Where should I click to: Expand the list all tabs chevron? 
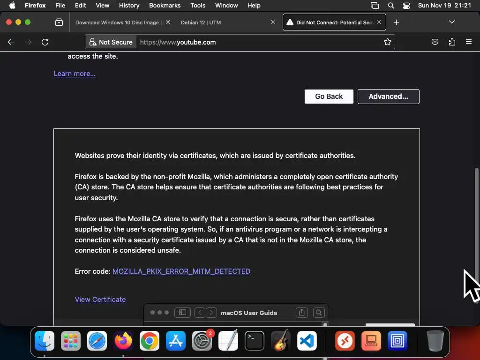(451, 22)
